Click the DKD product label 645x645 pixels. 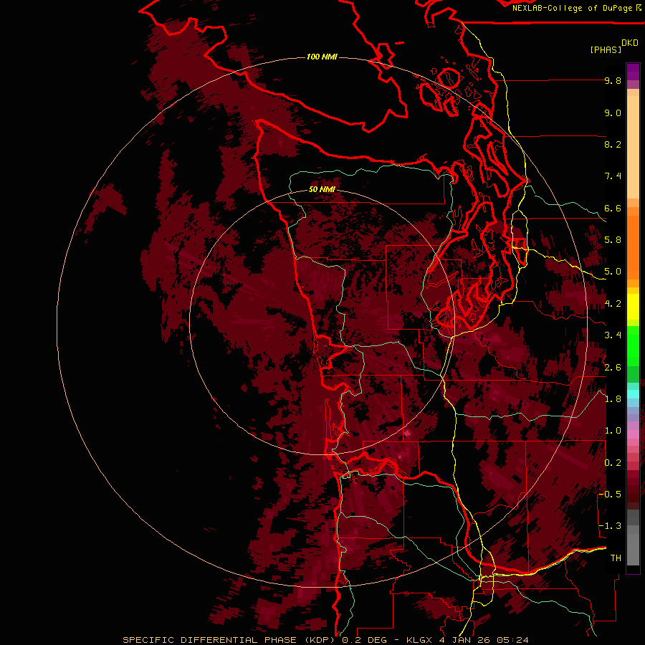pos(630,43)
